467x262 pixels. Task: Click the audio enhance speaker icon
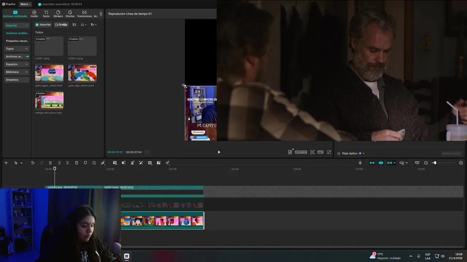pos(124,163)
